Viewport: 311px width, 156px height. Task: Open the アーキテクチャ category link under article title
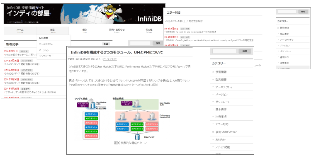pyautogui.click(x=110, y=59)
